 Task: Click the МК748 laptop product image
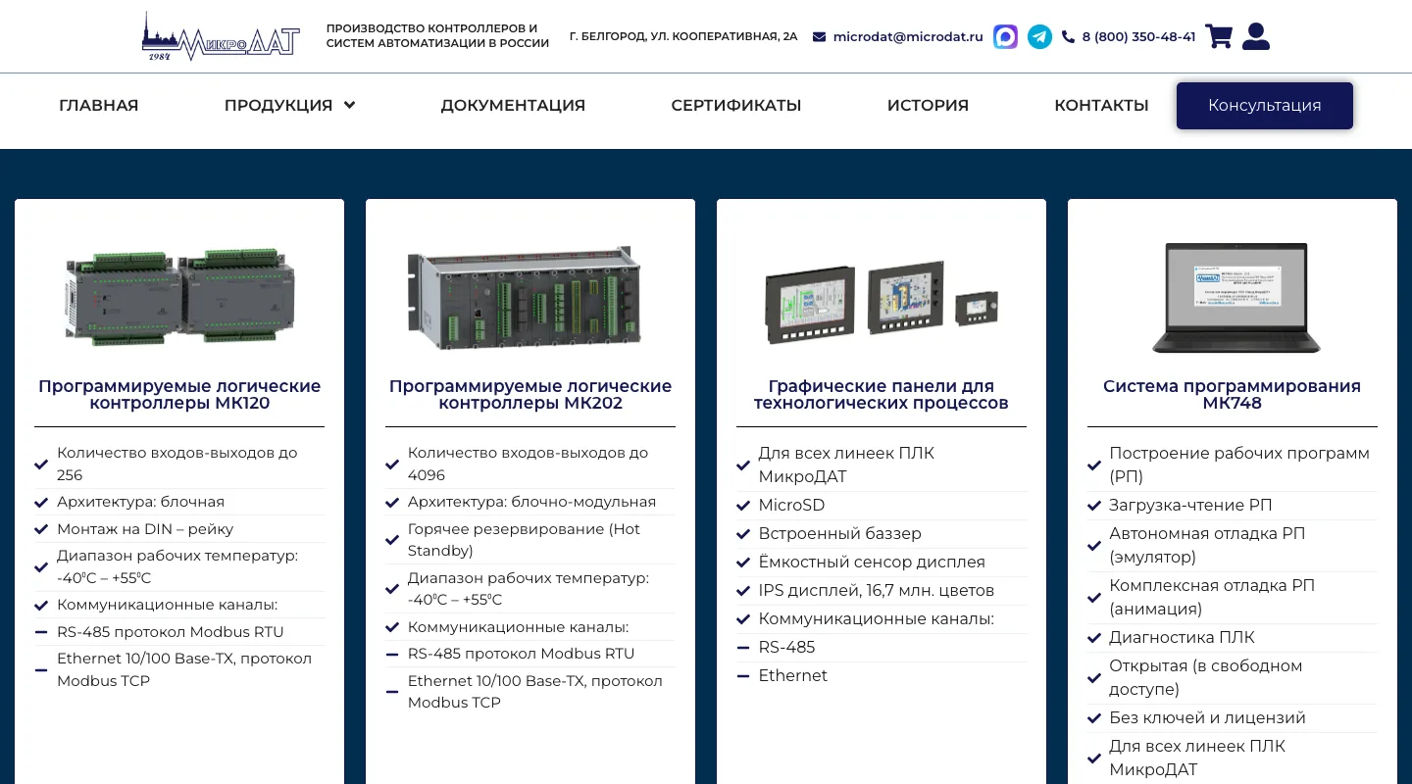coord(1235,297)
